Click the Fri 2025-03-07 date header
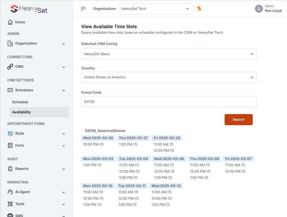287x217 pixels. pyautogui.click(x=238, y=159)
